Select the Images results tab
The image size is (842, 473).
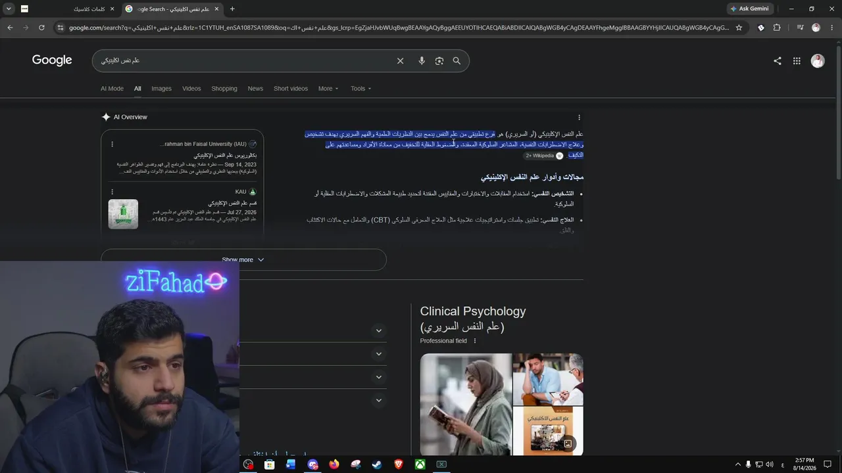pos(161,89)
